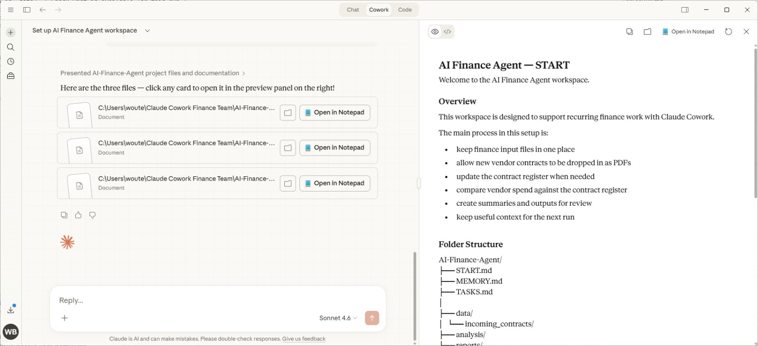Open the second file in Notepad

pyautogui.click(x=335, y=148)
